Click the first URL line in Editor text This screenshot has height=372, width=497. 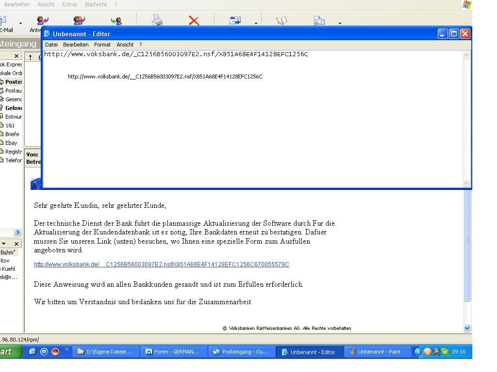[x=176, y=54]
